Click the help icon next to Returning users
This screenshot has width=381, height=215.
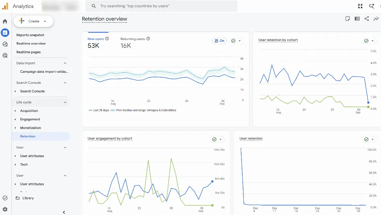(148, 38)
